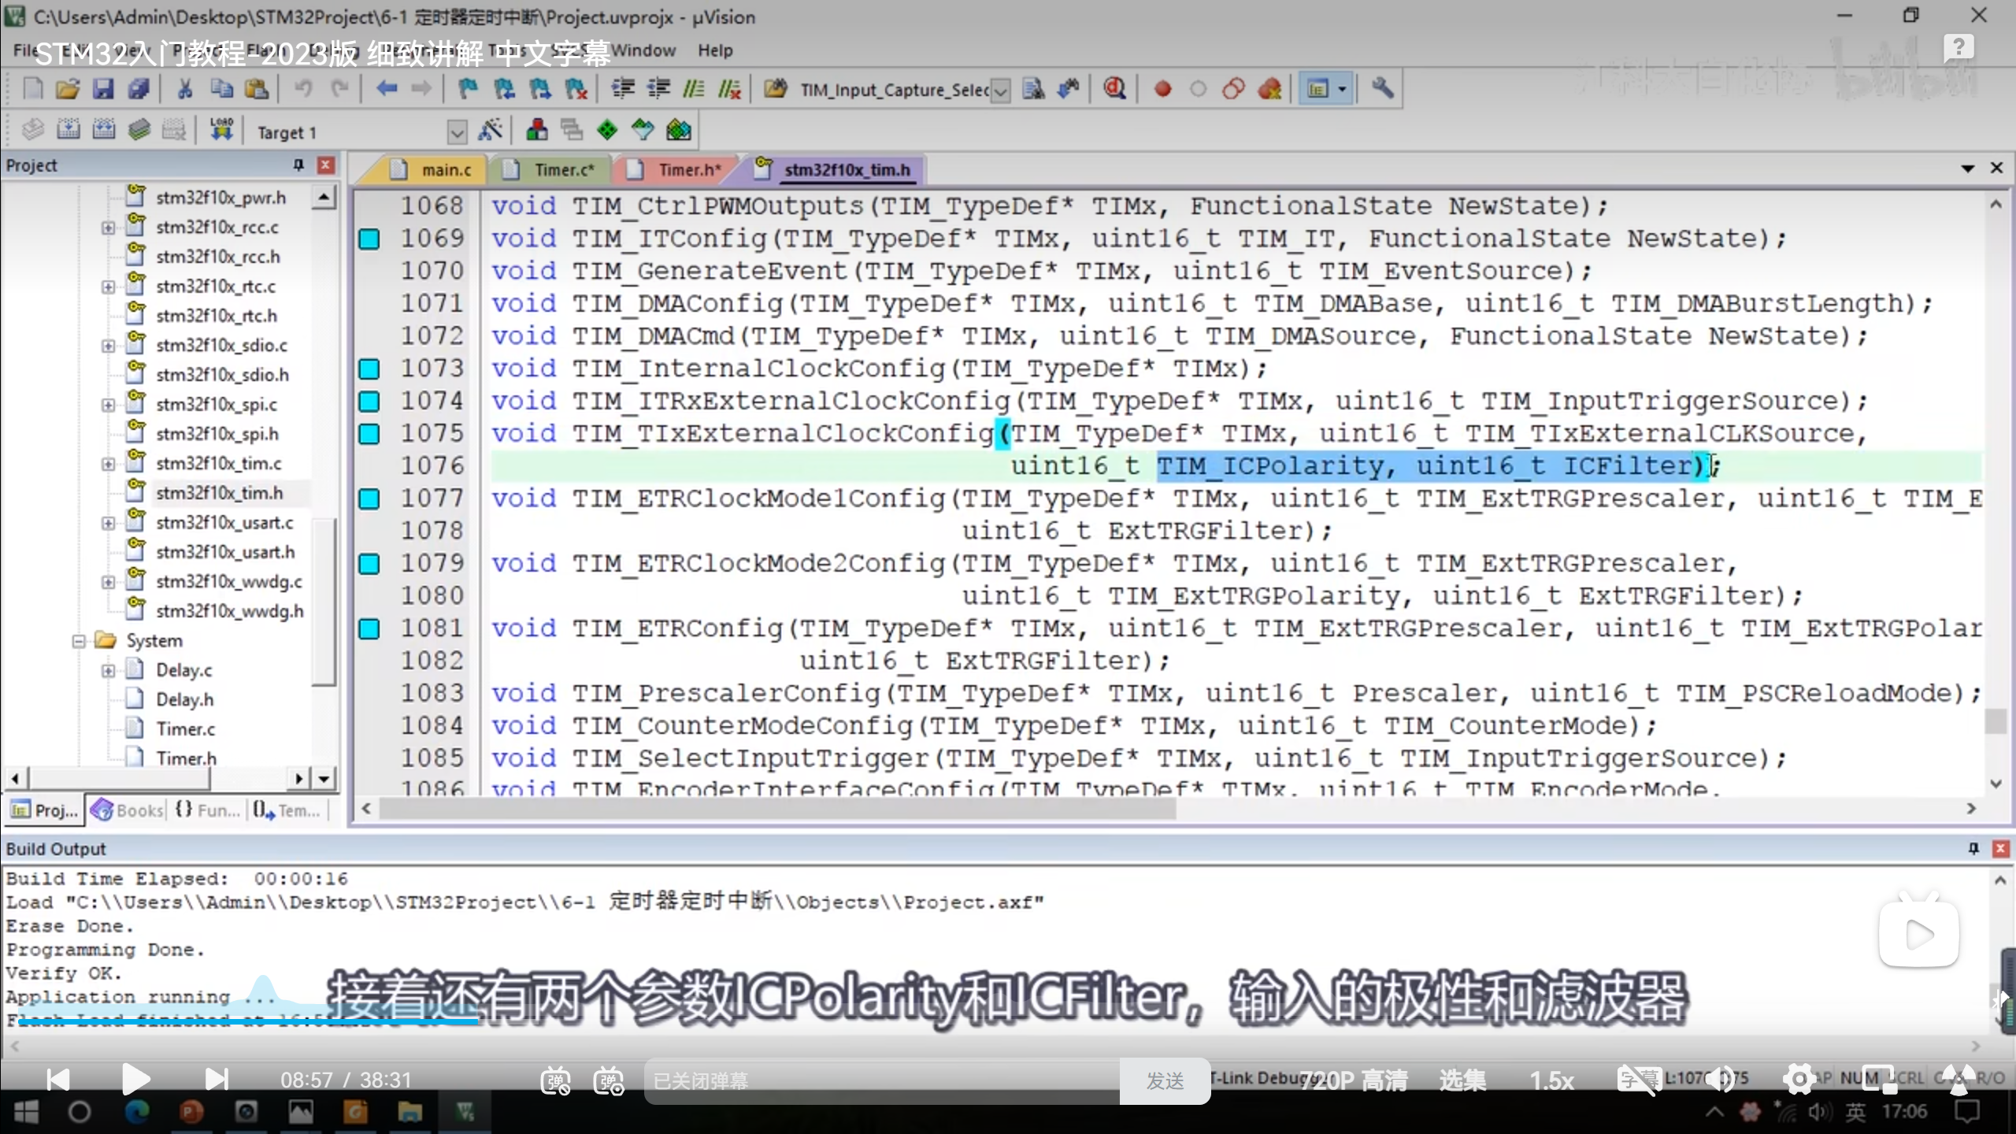Toggle auto-hide pin on Project panel
The image size is (2016, 1134).
click(298, 165)
